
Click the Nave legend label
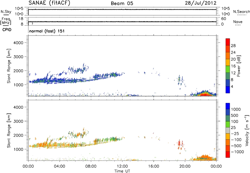point(238,22)
